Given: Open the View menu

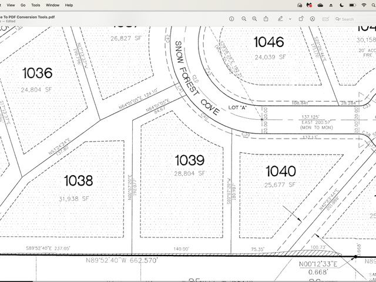Looking at the screenshot, I should pyautogui.click(x=11, y=5).
